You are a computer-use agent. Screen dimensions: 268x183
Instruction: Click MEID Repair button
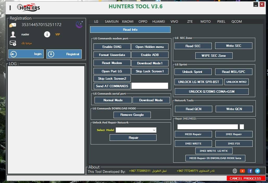[x=193, y=134]
